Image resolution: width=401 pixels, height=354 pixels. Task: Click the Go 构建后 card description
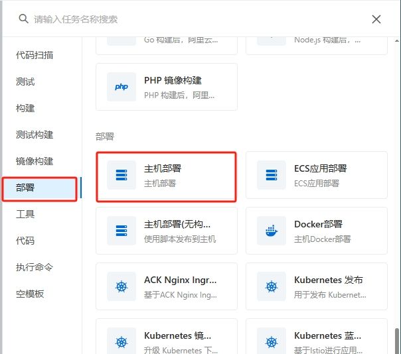pyautogui.click(x=181, y=40)
